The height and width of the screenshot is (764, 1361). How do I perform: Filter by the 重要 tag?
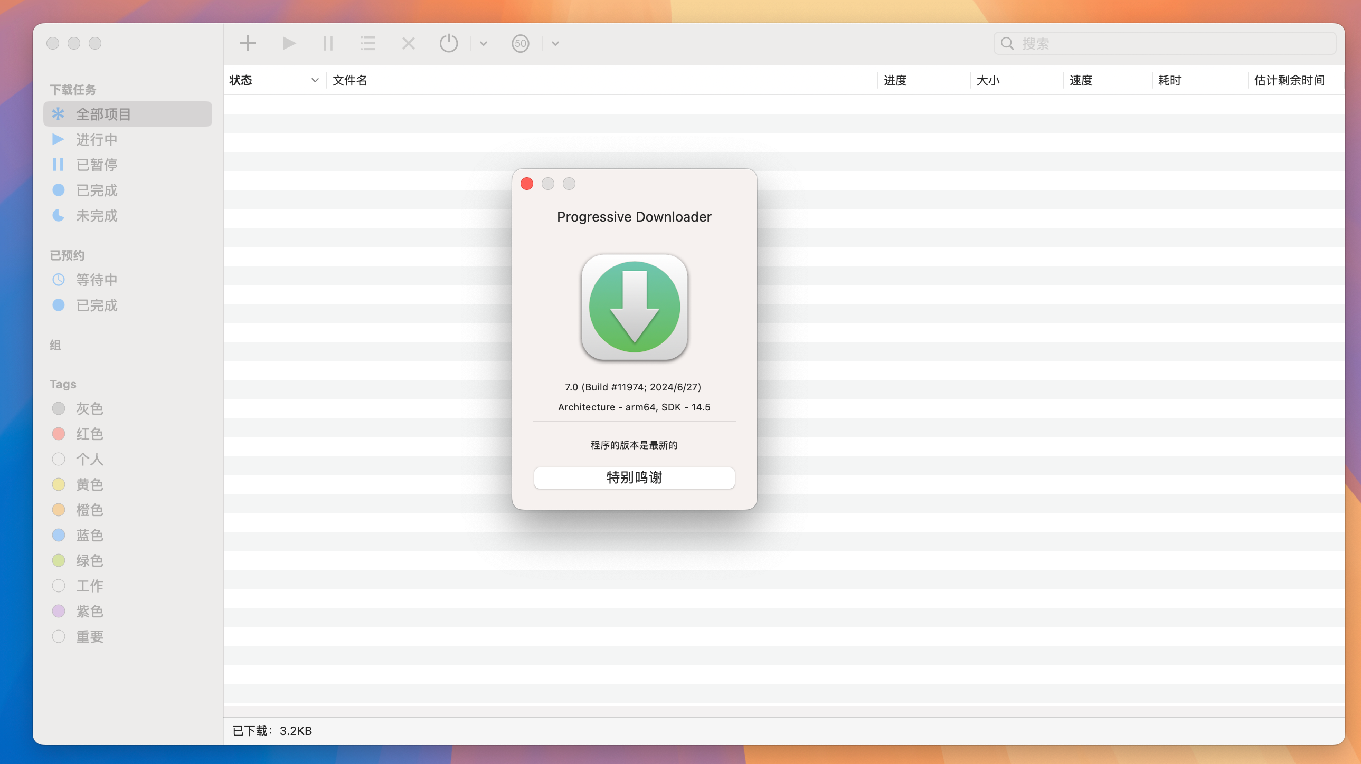click(x=128, y=636)
